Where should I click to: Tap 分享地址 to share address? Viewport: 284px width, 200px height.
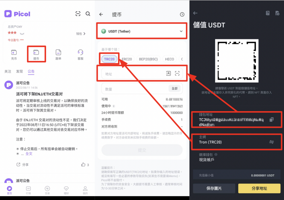[x=259, y=188]
